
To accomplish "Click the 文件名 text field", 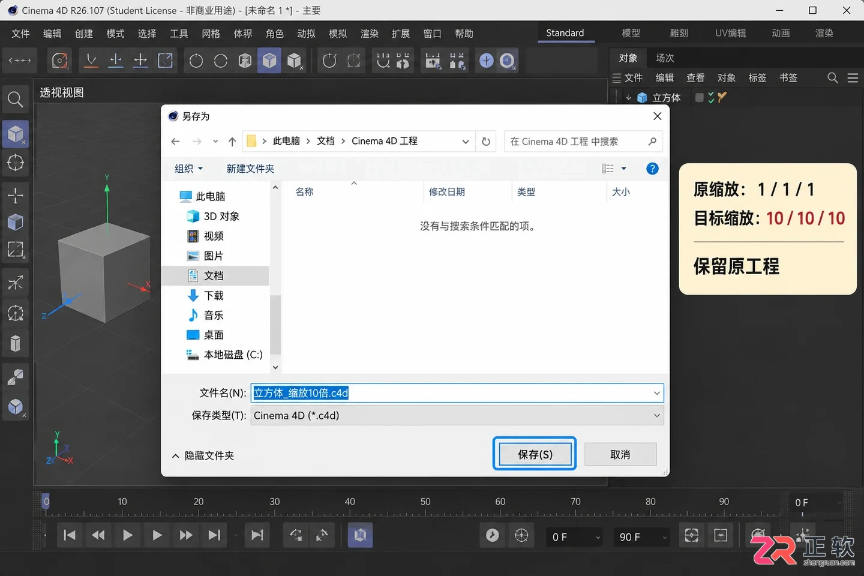I will [457, 393].
